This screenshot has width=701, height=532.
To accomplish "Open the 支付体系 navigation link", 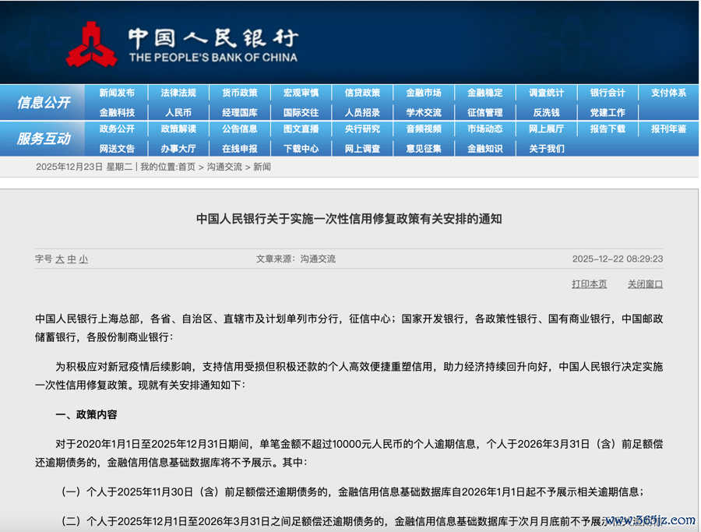I will pos(668,93).
